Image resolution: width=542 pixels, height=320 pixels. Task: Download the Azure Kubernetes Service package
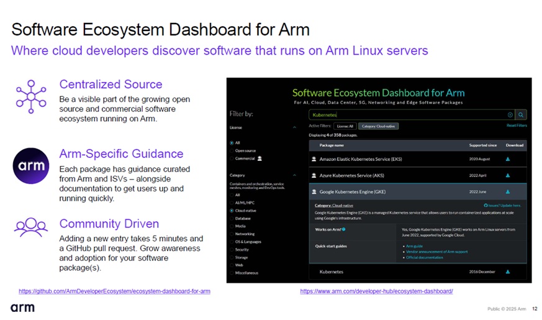508,175
